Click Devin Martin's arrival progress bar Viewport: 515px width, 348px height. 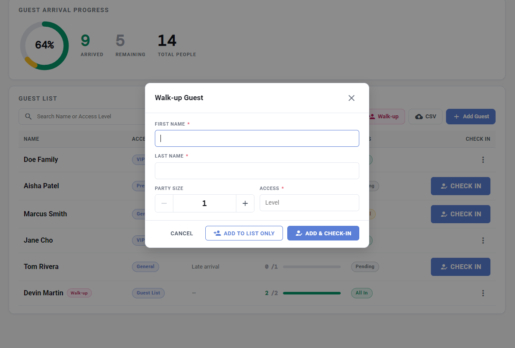pyautogui.click(x=312, y=293)
